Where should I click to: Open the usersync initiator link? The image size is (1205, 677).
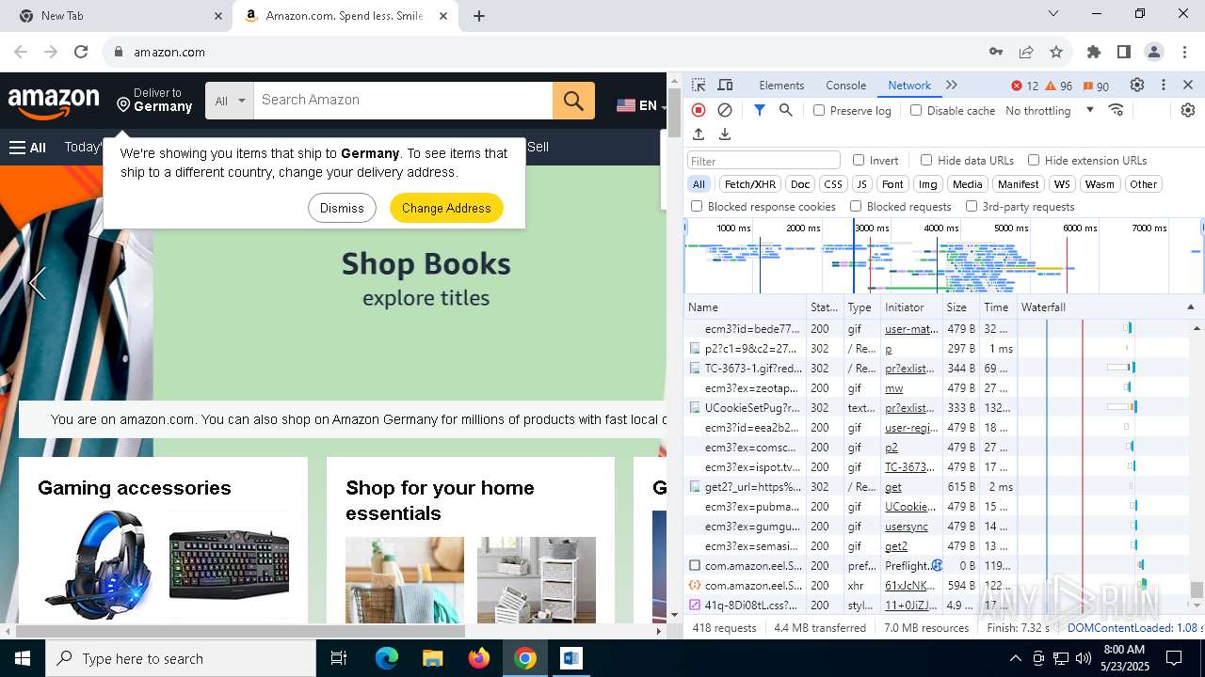pyautogui.click(x=907, y=527)
